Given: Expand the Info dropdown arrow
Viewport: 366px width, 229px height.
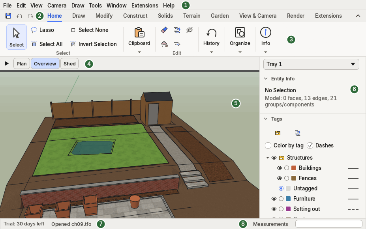Looking at the screenshot, I should pyautogui.click(x=266, y=52).
